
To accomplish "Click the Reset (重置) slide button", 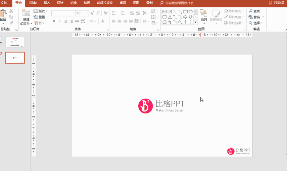I will click(x=40, y=17).
